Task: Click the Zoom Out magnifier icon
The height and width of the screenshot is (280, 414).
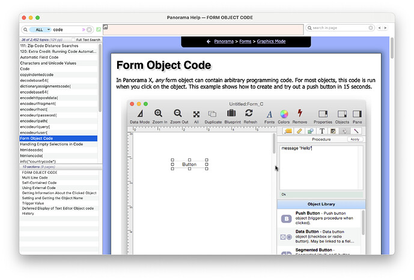Action: [x=178, y=113]
